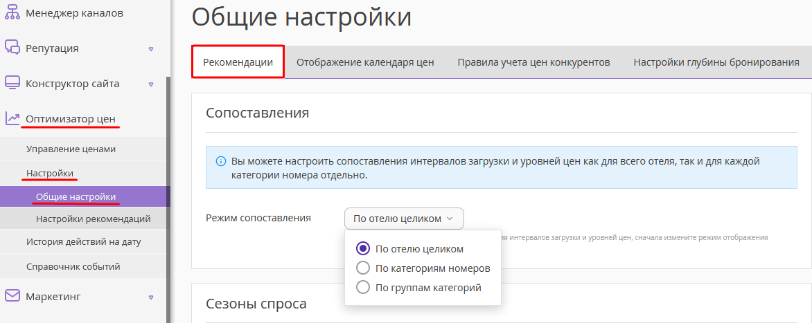812x323 pixels.
Task: Select the По группам категорий radio option
Action: tap(363, 287)
